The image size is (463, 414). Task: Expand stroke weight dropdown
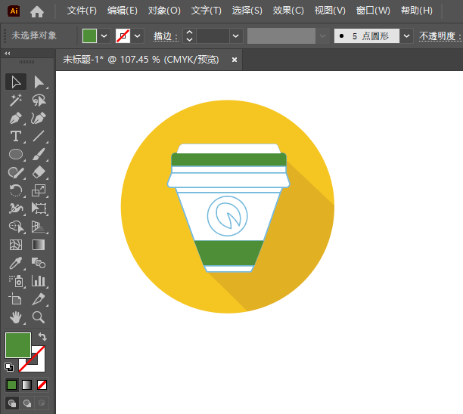235,36
